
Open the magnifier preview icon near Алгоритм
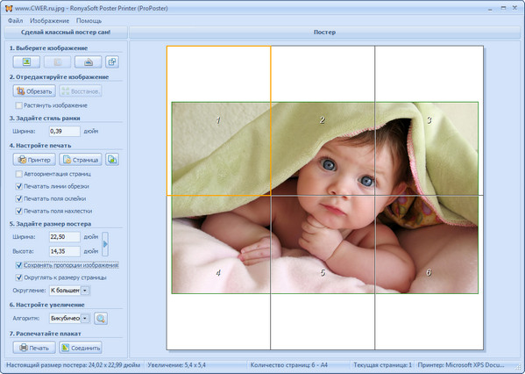point(101,319)
